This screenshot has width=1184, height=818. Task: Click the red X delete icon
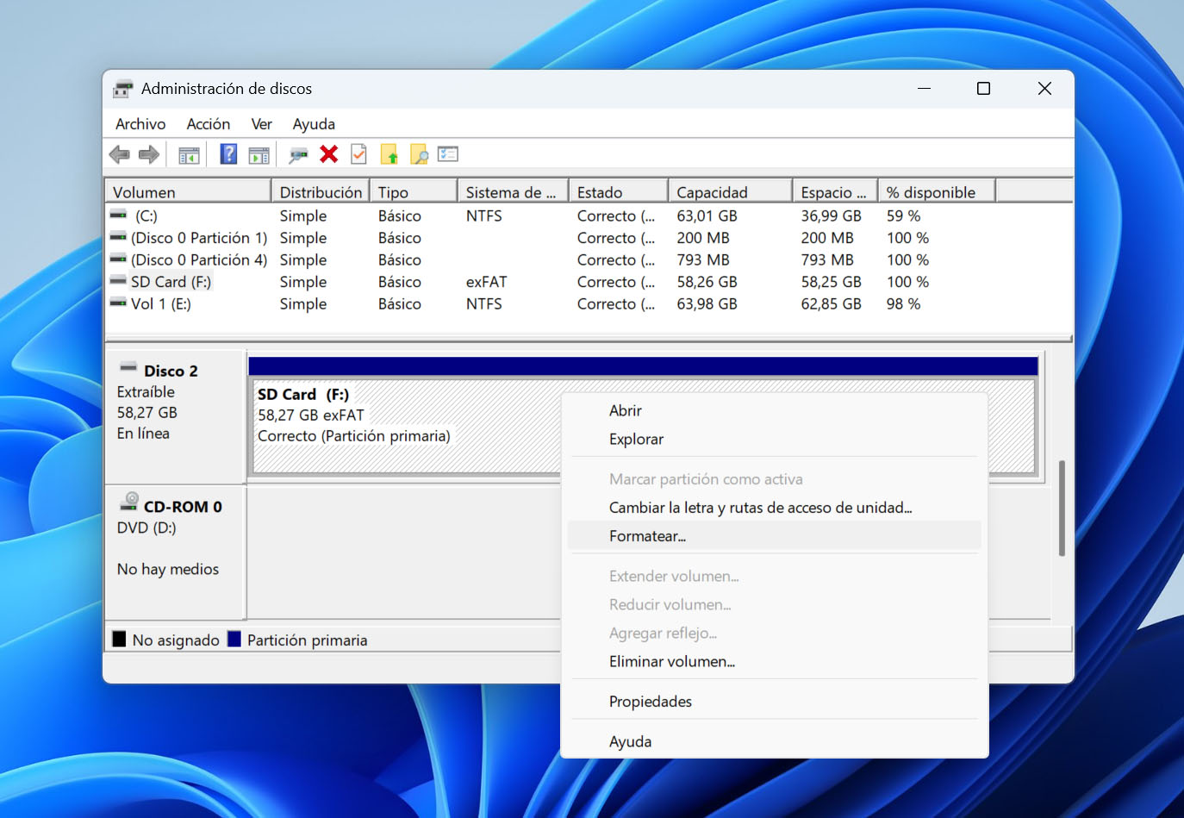(x=328, y=154)
